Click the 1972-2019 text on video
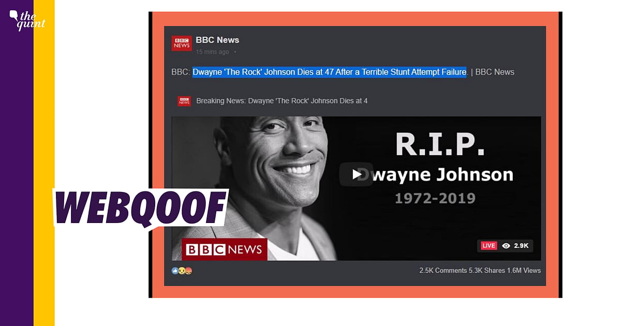The image size is (621, 326). pos(435,198)
